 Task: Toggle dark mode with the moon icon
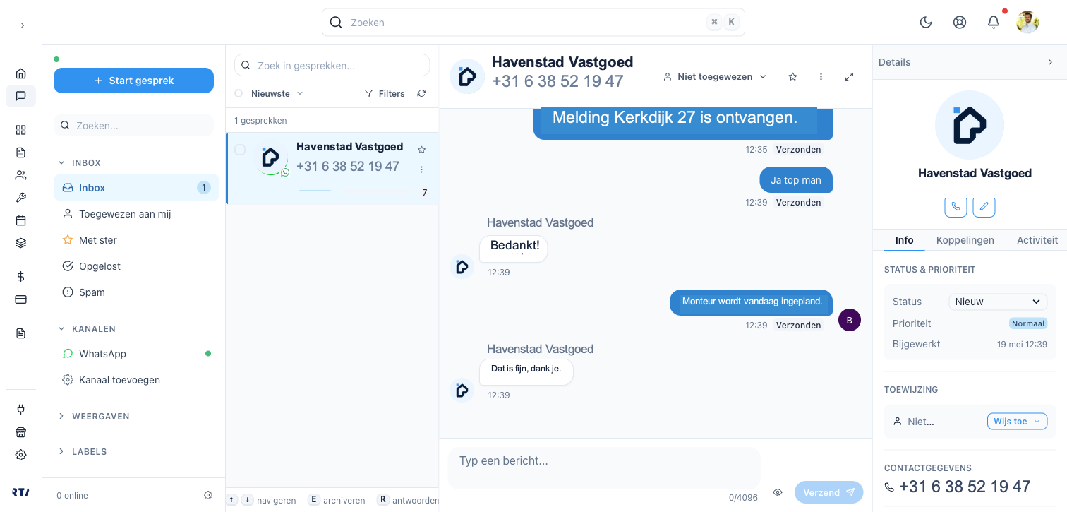pos(926,23)
